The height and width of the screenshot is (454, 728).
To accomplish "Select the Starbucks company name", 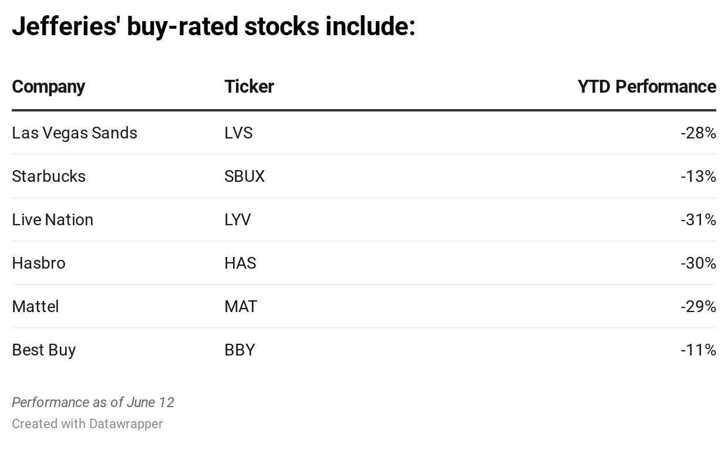I will [x=49, y=177].
